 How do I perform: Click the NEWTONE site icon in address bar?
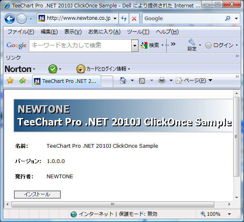(x=42, y=18)
